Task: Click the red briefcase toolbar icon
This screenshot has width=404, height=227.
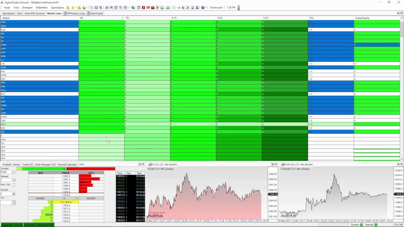Action: pyautogui.click(x=152, y=8)
